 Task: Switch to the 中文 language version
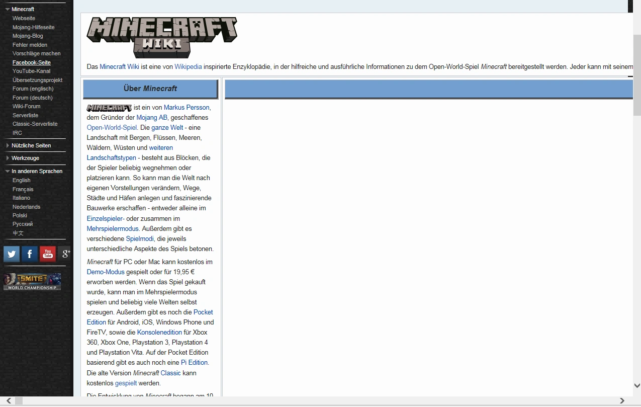point(18,233)
